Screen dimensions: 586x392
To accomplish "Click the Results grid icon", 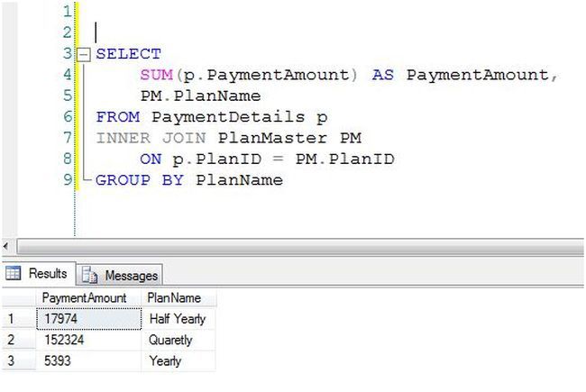I will [x=14, y=273].
